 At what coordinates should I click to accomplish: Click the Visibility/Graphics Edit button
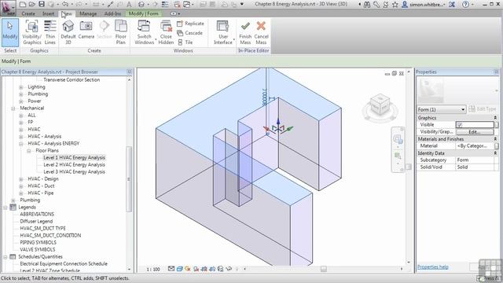475,132
